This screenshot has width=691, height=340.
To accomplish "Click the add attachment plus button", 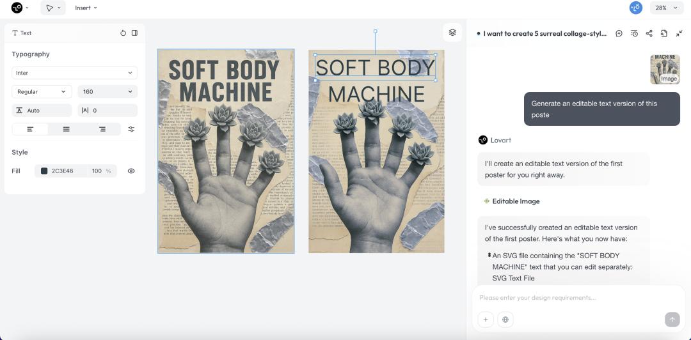I will pos(486,320).
